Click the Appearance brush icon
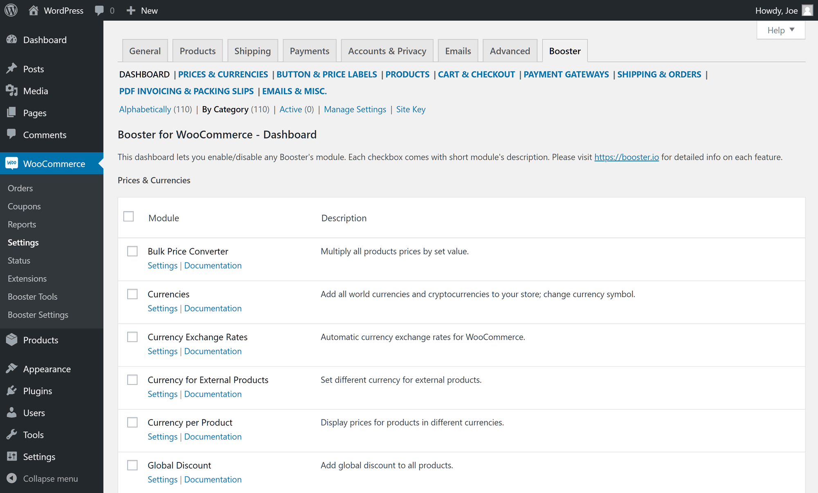This screenshot has height=493, width=818. pos(12,368)
